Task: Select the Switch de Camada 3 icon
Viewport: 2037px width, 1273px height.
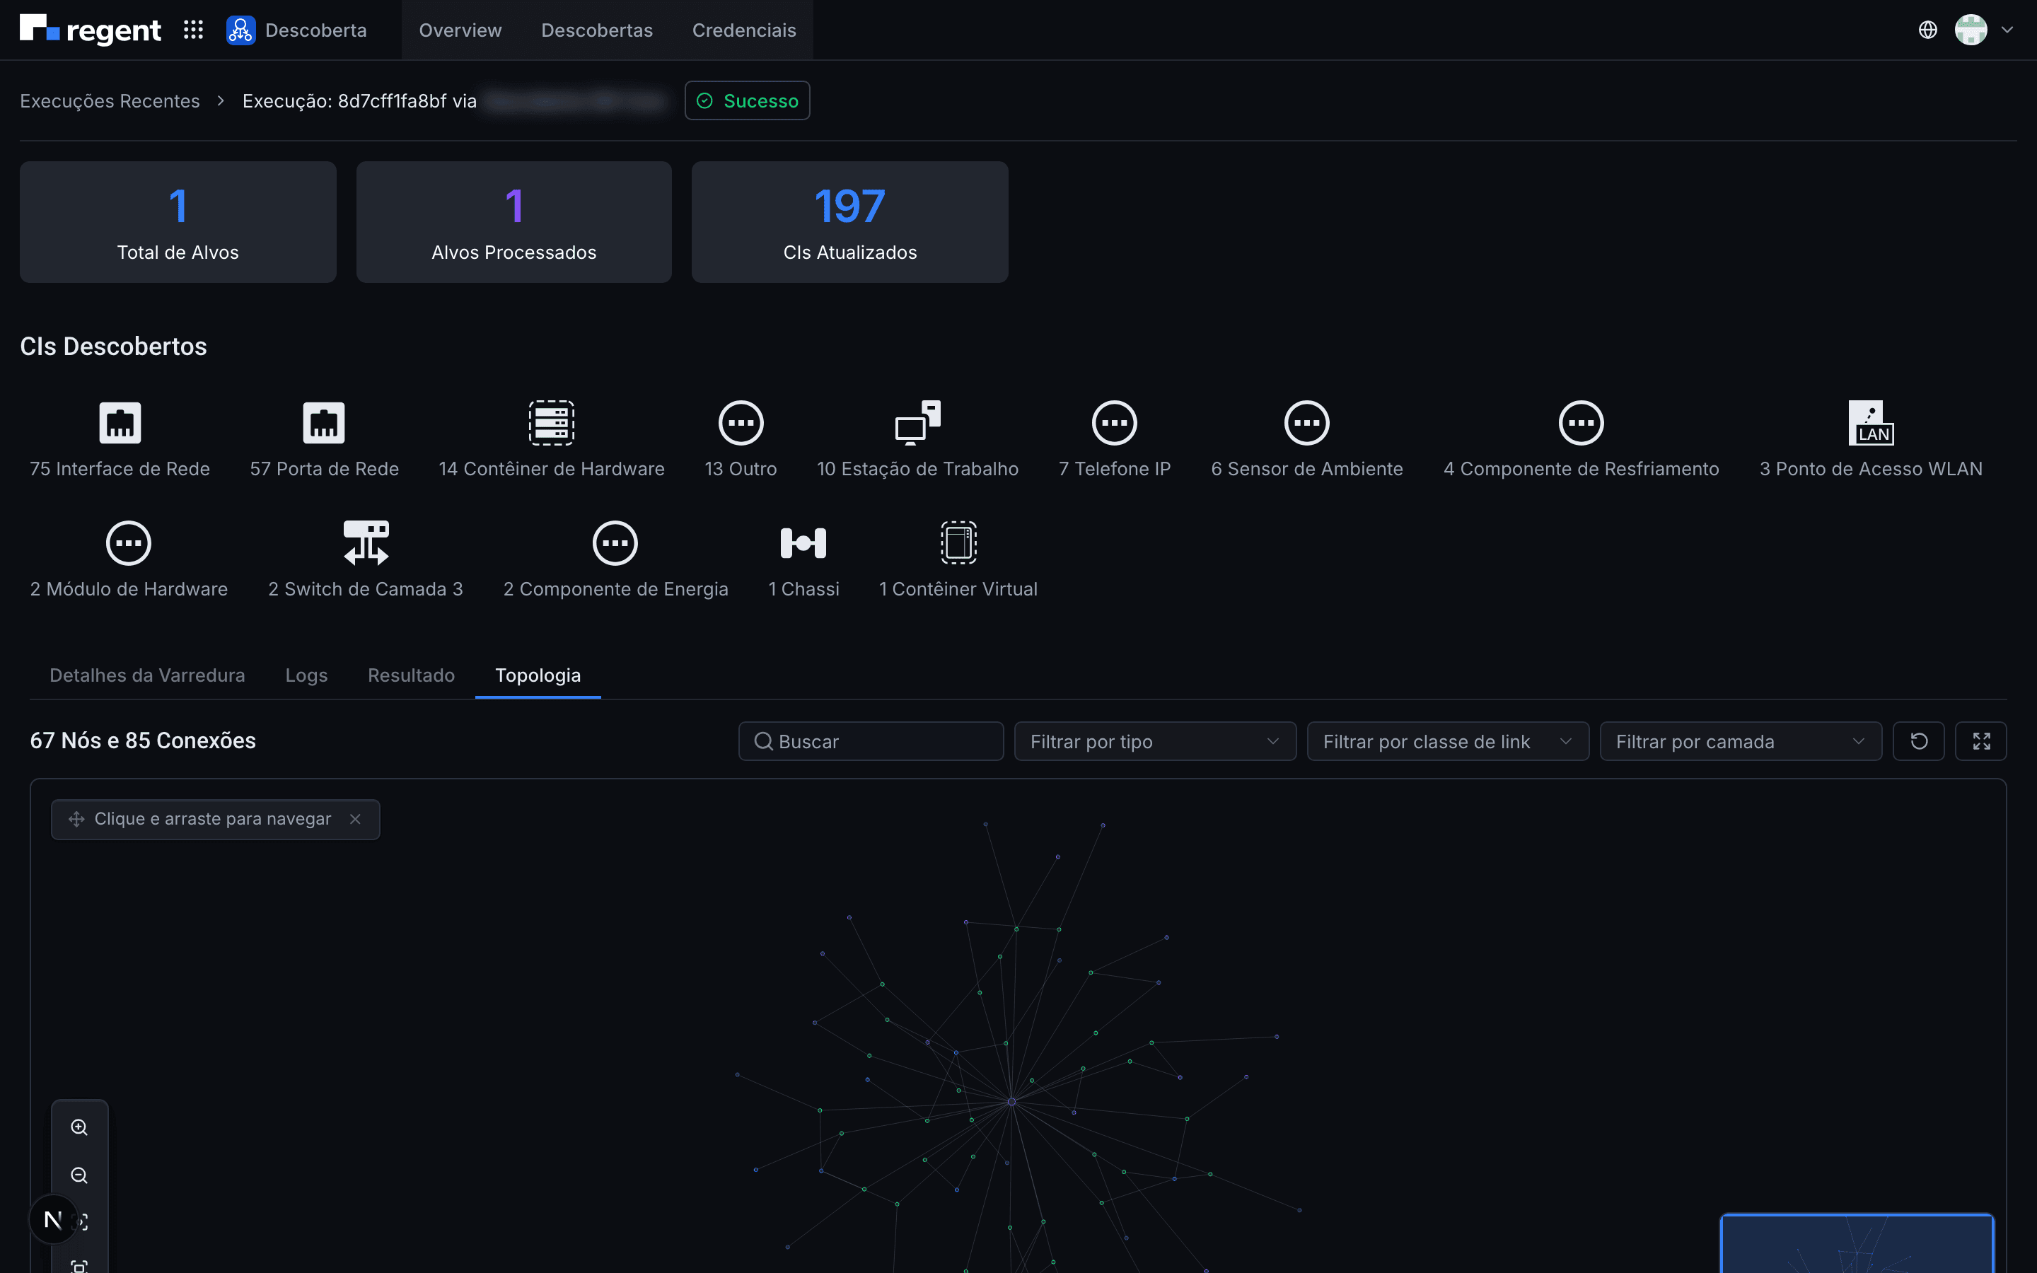Action: coord(366,543)
